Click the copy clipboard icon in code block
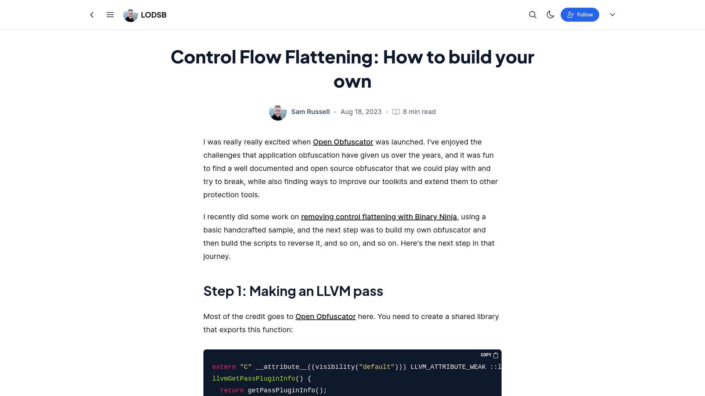Screen dimensions: 705x396 [496, 355]
